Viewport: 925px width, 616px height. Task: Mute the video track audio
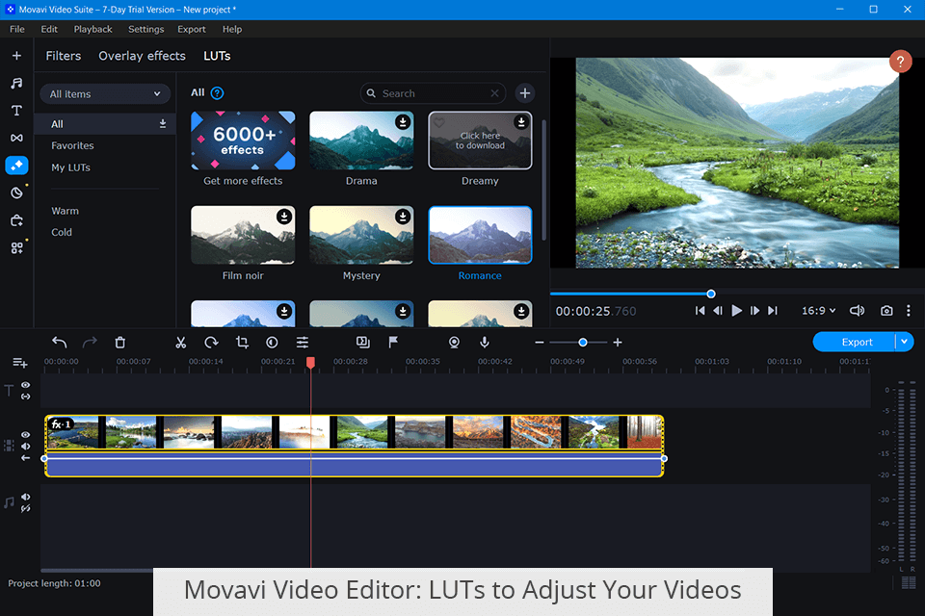pyautogui.click(x=26, y=447)
